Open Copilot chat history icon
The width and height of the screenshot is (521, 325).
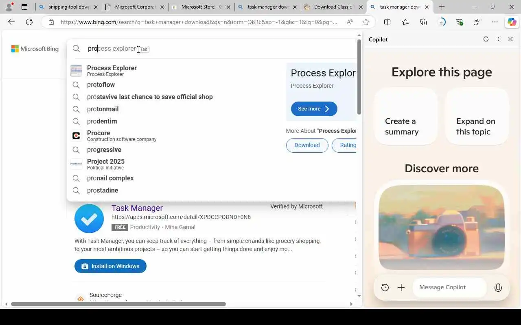(x=385, y=288)
